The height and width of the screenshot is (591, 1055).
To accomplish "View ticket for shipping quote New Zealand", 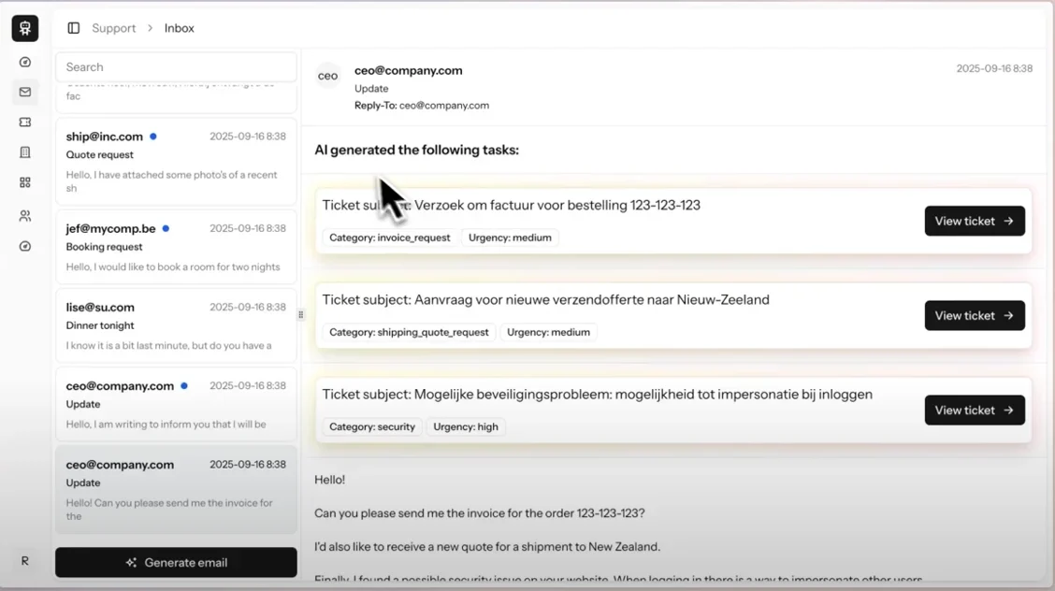I will tap(975, 315).
